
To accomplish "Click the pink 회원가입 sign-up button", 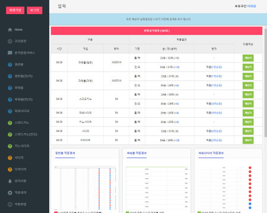I will [15, 10].
